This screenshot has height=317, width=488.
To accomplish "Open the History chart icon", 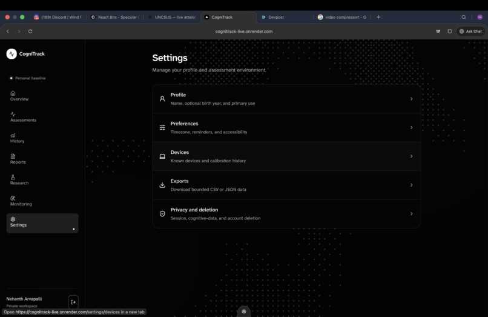I will pyautogui.click(x=13, y=135).
